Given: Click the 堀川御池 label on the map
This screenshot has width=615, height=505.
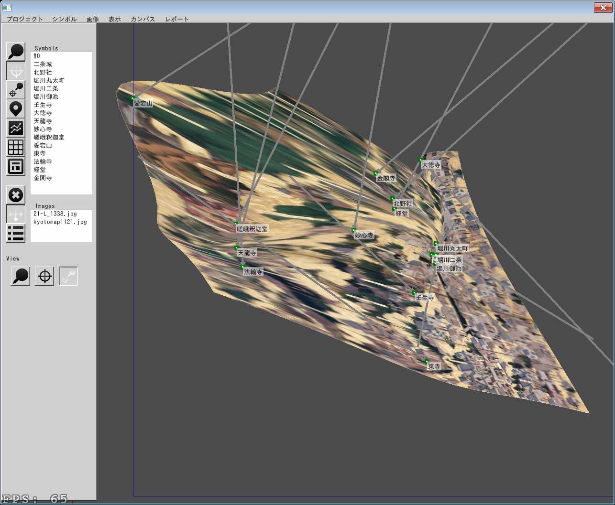Looking at the screenshot, I should point(449,269).
